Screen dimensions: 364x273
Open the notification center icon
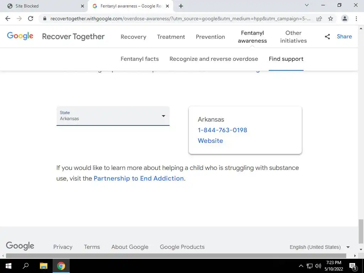353,266
